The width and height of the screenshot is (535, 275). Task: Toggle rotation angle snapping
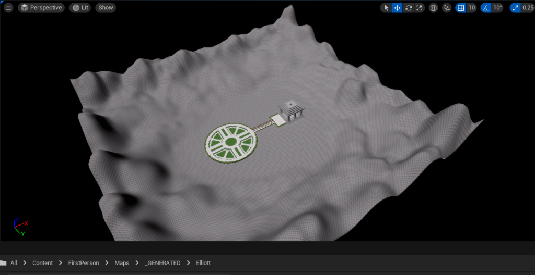(486, 8)
